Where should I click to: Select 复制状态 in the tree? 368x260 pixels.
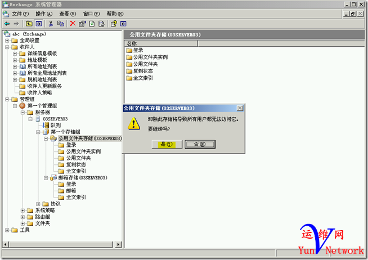pyautogui.click(x=76, y=164)
